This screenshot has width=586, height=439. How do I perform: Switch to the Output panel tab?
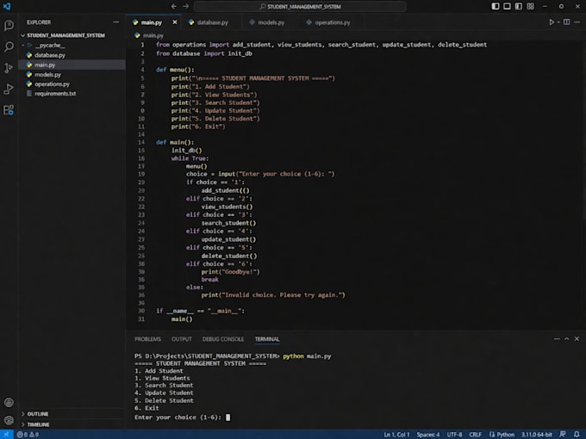(x=181, y=339)
